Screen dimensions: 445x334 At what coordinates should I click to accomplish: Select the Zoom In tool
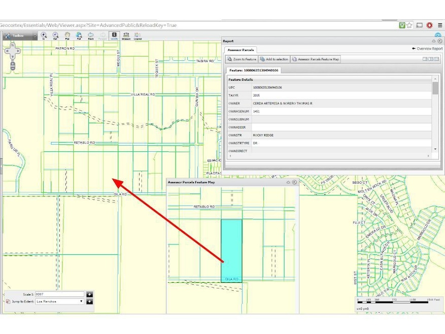tap(44, 36)
